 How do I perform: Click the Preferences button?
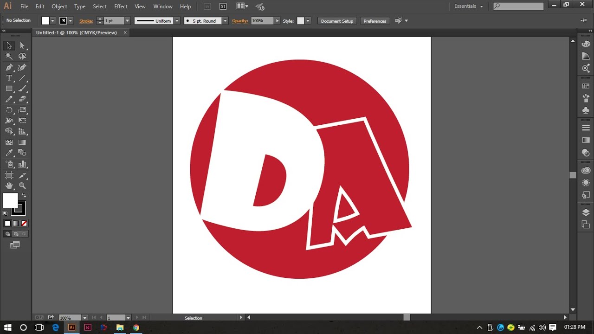point(375,21)
